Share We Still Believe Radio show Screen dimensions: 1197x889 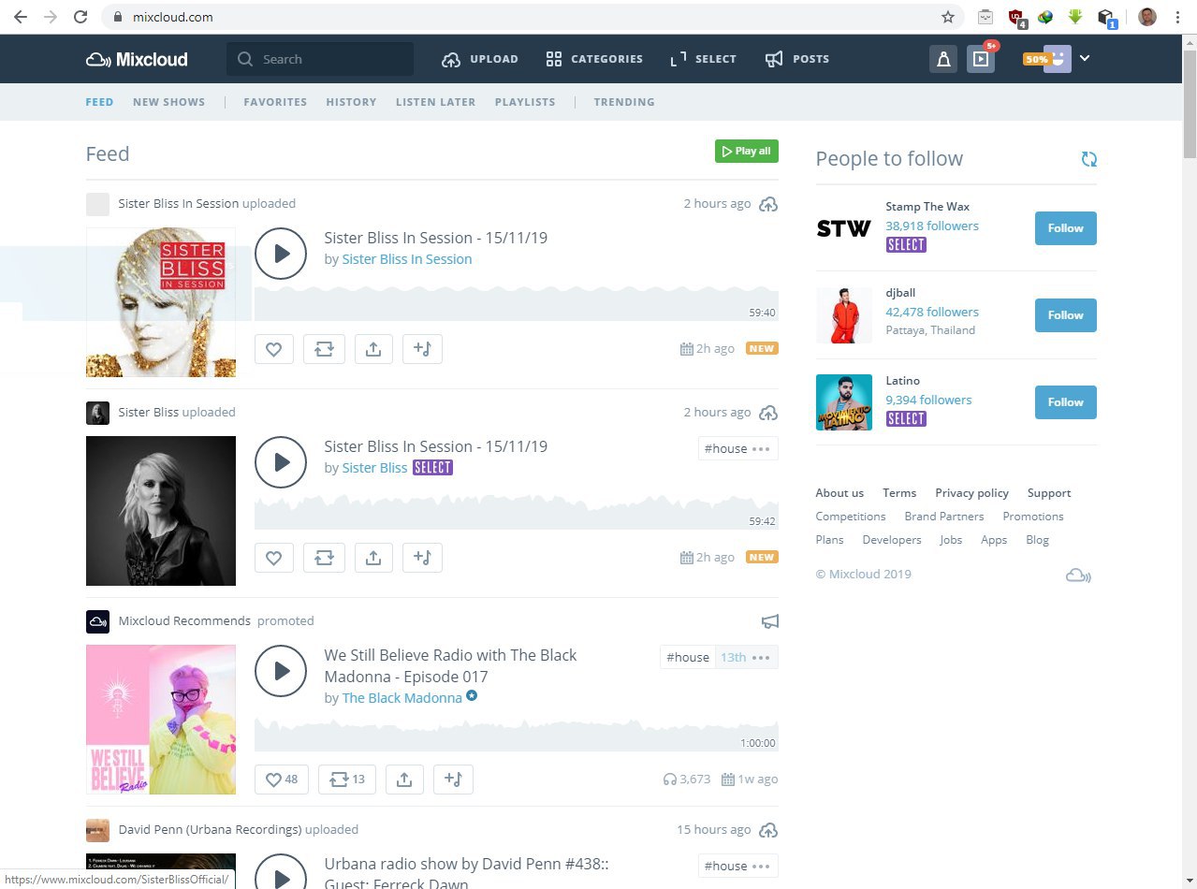(x=404, y=779)
